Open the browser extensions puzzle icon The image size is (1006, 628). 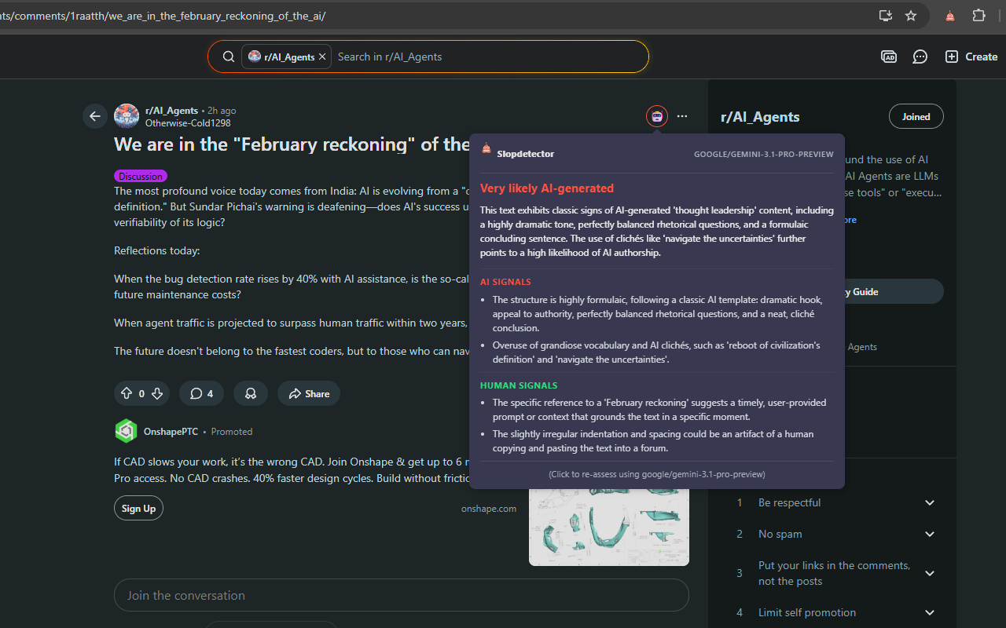[x=978, y=16]
